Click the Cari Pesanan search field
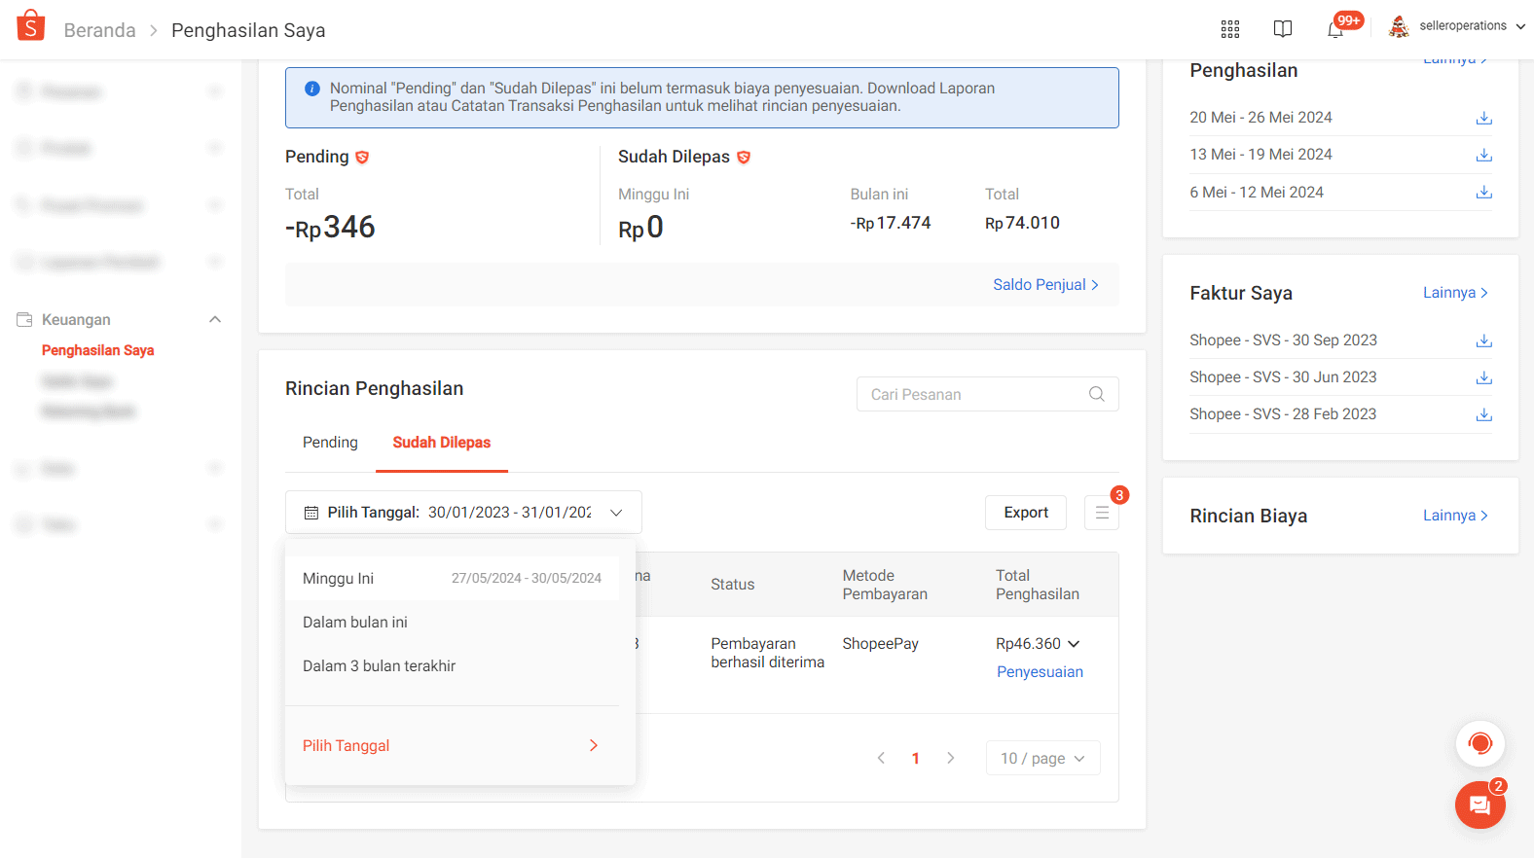Screen dimensions: 1534x858 click(x=973, y=394)
